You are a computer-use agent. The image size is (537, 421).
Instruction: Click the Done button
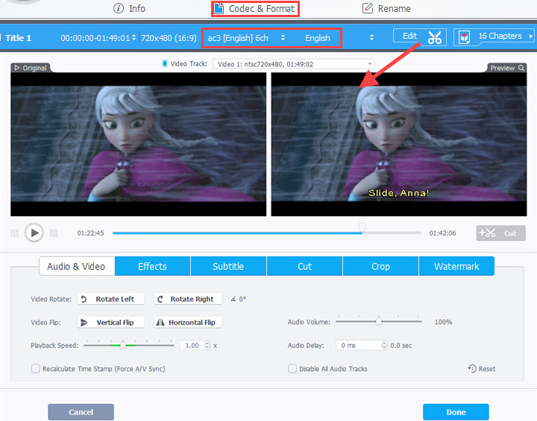[456, 412]
